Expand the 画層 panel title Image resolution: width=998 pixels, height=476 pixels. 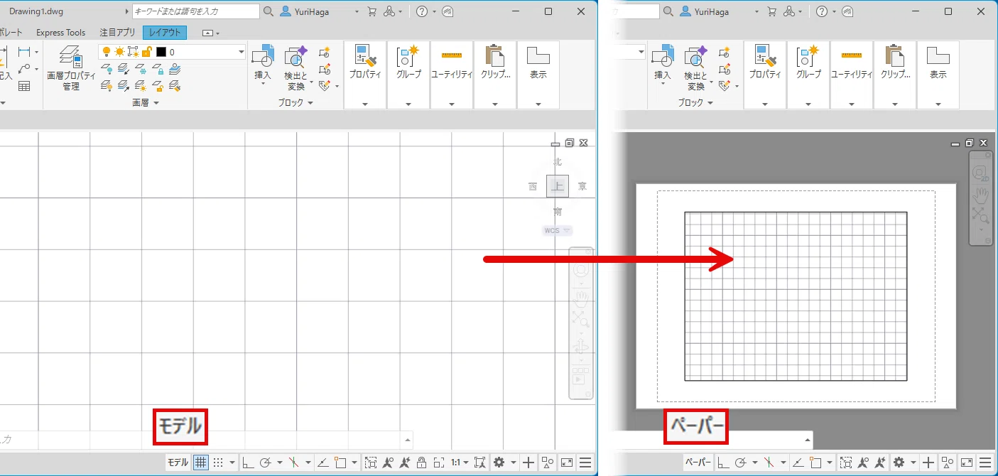pyautogui.click(x=146, y=103)
